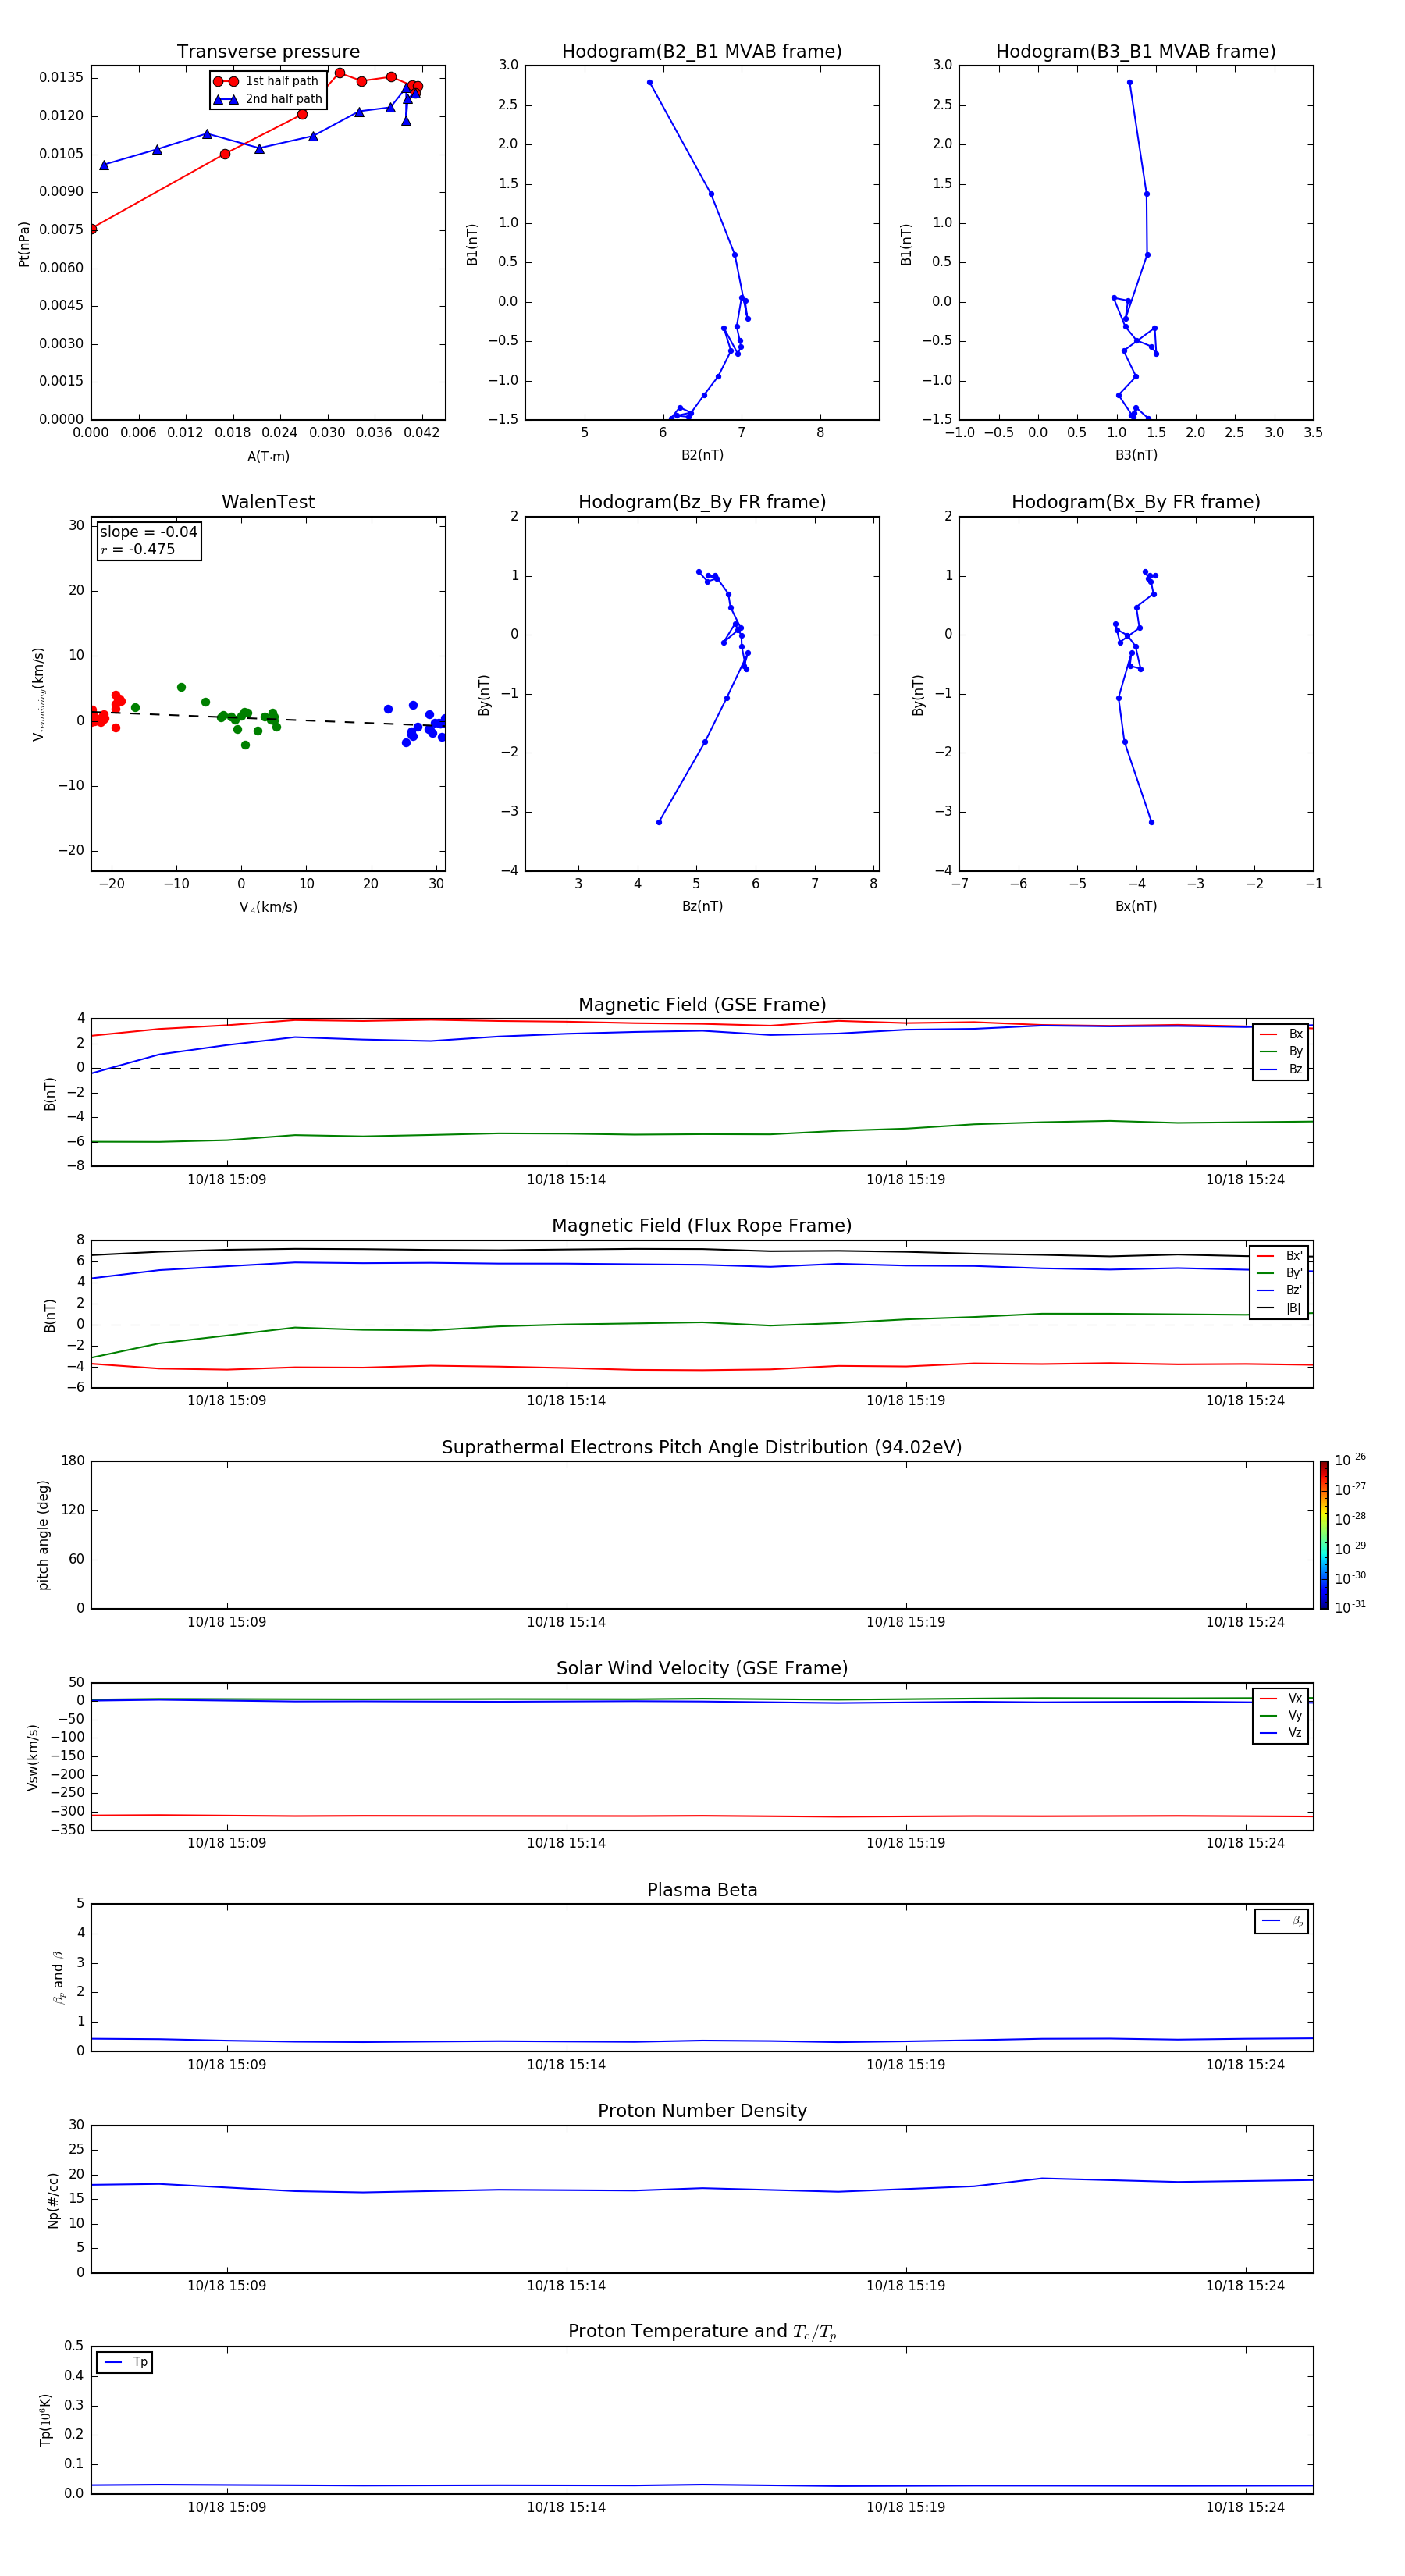Click the "Hodogram(B2_B1 MVAB frame)" title

coord(702,52)
